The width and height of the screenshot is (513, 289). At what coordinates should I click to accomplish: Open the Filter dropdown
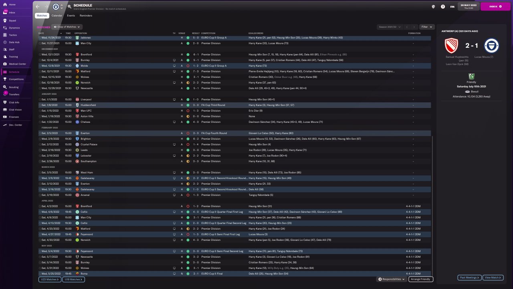point(426,27)
